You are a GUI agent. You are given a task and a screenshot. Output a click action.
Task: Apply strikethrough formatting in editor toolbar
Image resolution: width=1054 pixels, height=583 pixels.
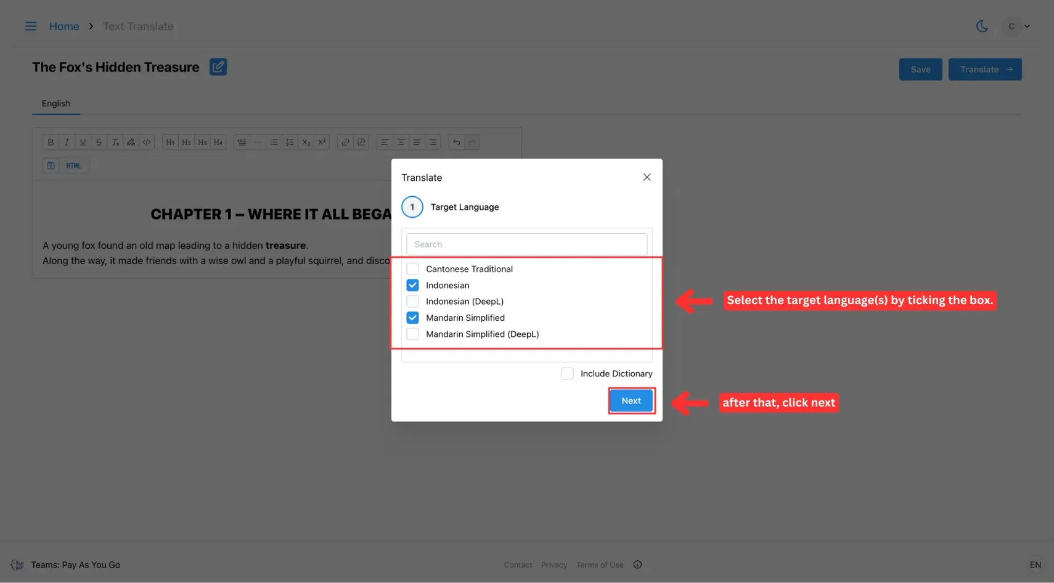point(99,142)
